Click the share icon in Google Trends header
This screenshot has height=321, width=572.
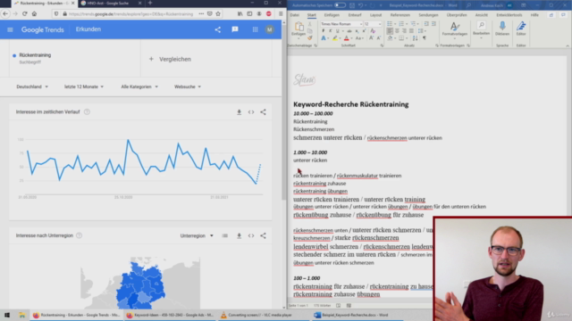point(217,29)
